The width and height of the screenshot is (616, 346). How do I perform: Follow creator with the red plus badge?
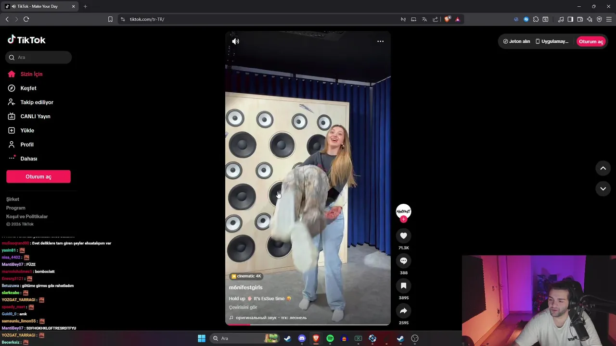(403, 219)
